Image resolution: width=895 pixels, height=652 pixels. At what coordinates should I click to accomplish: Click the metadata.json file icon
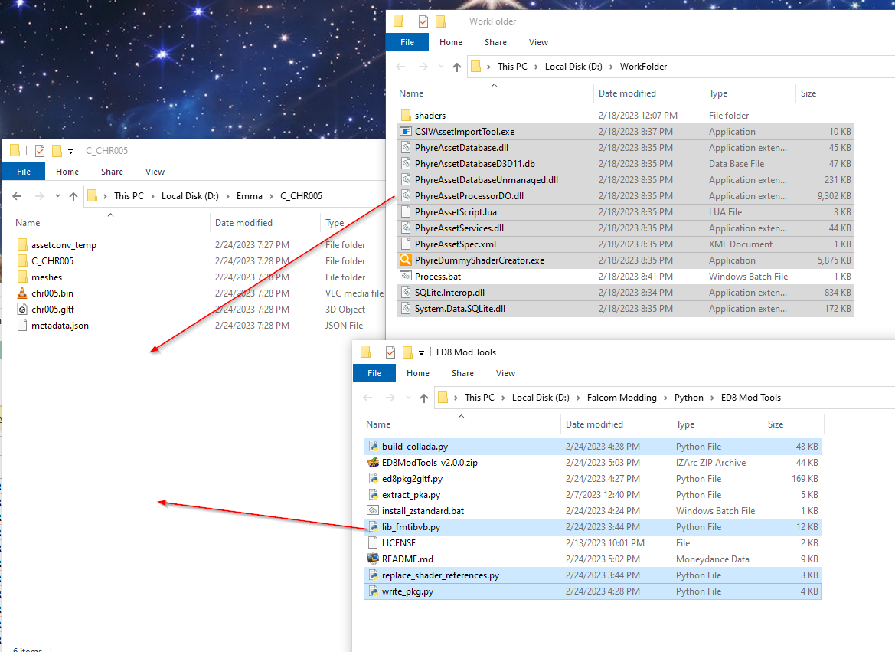(x=22, y=325)
